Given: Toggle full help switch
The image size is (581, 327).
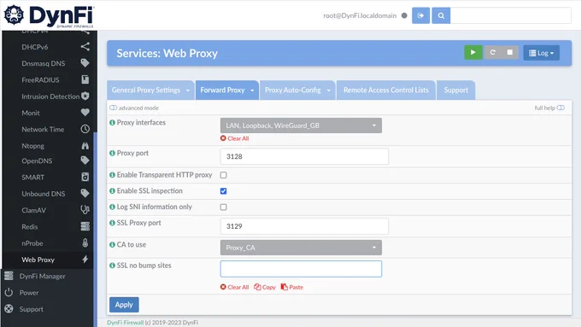Looking at the screenshot, I should pyautogui.click(x=560, y=108).
